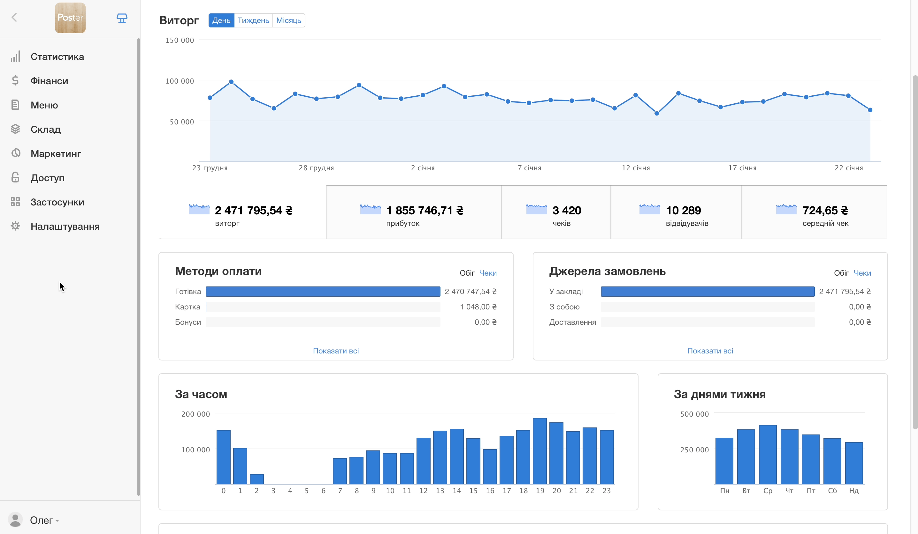This screenshot has height=534, width=918.
Task: Open the Меню section
Action: [44, 105]
